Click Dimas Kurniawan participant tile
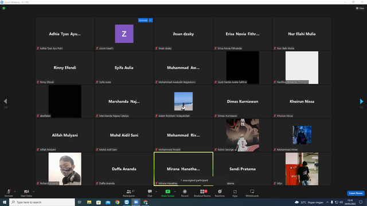367x206 pixels. click(243, 101)
